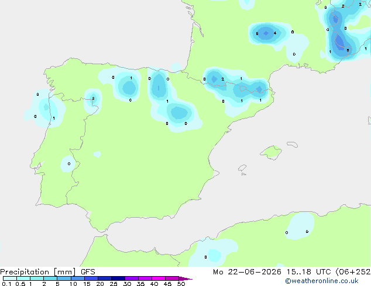371x286 pixels.
Task: Click the 1–2 mm legend color box
Action: pos(37,278)
